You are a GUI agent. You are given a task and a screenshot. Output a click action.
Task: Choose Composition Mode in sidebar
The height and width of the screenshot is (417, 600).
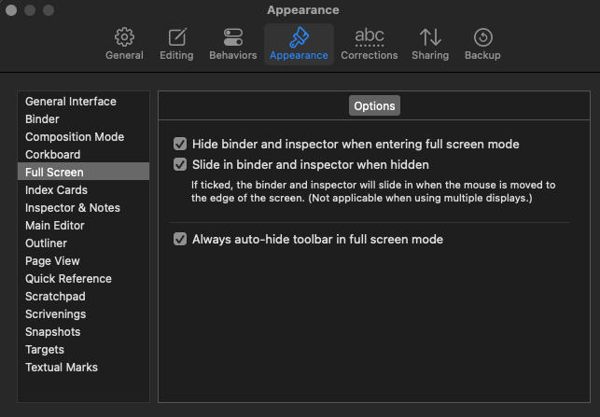point(75,137)
